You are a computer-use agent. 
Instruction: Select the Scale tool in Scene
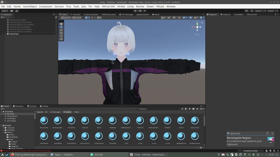(61, 33)
